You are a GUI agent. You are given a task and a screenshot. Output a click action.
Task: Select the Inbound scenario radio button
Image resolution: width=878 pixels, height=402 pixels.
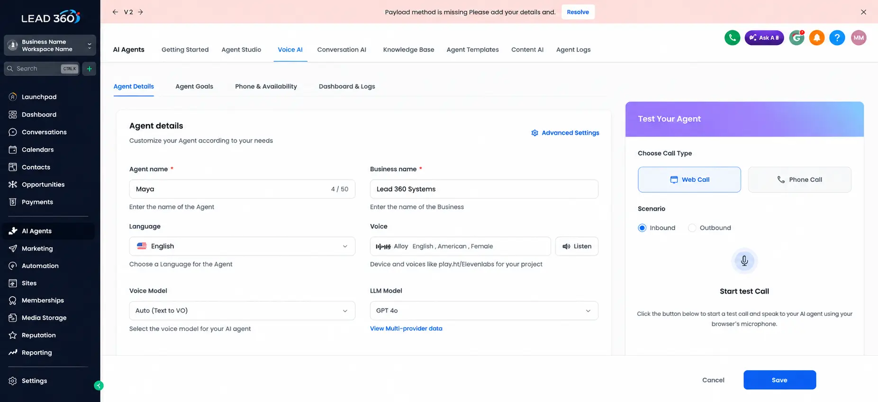click(x=642, y=228)
